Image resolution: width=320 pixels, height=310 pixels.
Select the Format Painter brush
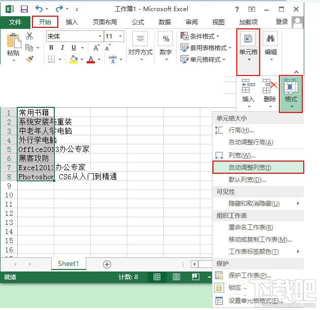point(29,59)
